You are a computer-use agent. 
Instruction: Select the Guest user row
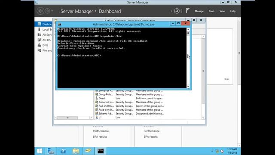pos(129,98)
